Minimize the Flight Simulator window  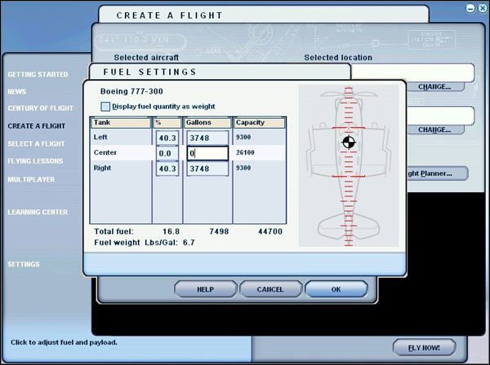[x=470, y=8]
